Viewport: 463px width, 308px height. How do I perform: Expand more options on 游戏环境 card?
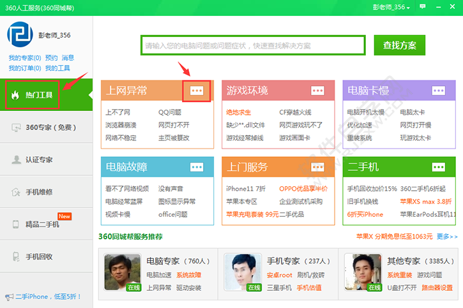coord(318,91)
